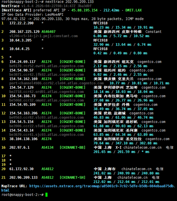Click the 'DMIT.LAX' label
The height and width of the screenshot is (201, 177).
(133, 10)
